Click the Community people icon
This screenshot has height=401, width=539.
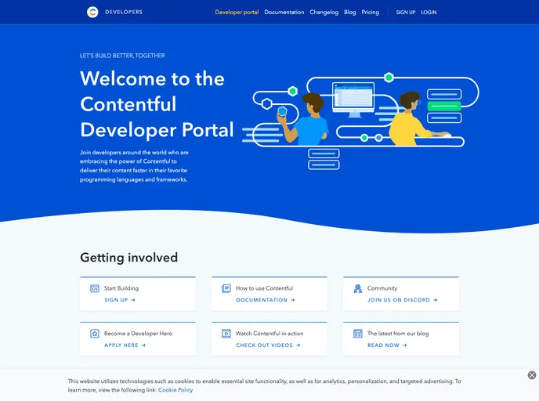tap(358, 288)
